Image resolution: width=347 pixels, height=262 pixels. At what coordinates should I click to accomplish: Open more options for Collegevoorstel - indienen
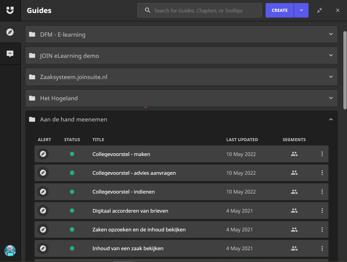point(322,192)
